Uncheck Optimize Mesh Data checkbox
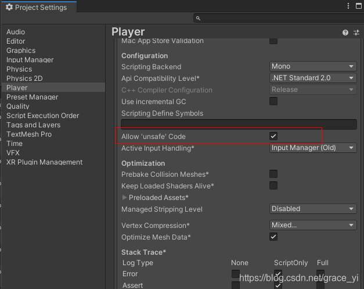 pyautogui.click(x=273, y=237)
